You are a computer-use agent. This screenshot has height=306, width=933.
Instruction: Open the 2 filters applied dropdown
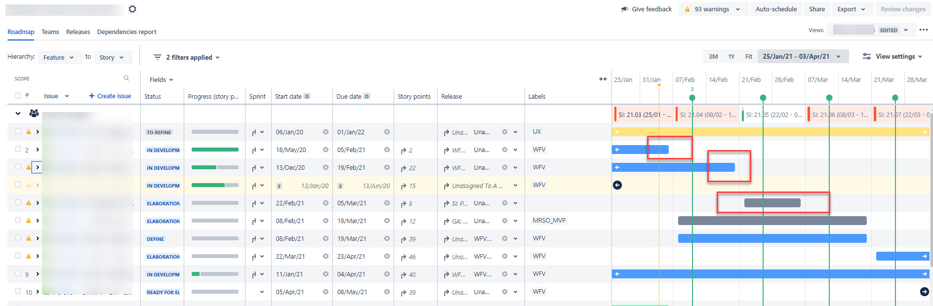[x=187, y=57]
